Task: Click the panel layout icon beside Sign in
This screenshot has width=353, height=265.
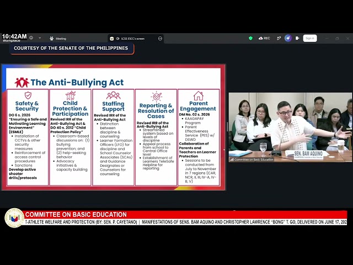Action: point(297,38)
